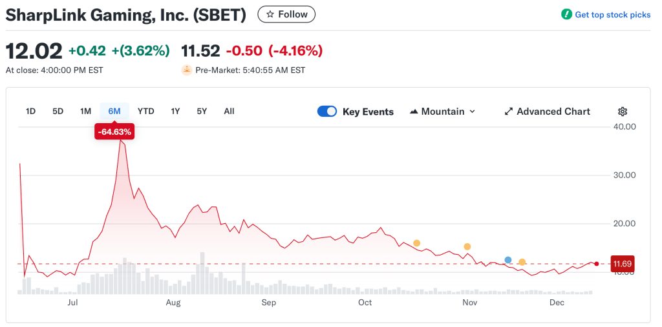Open the Get top stock picks link
This screenshot has height=327, width=662.
[612, 15]
